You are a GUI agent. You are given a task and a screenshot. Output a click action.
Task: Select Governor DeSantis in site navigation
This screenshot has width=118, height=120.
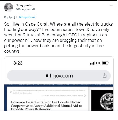point(25,85)
